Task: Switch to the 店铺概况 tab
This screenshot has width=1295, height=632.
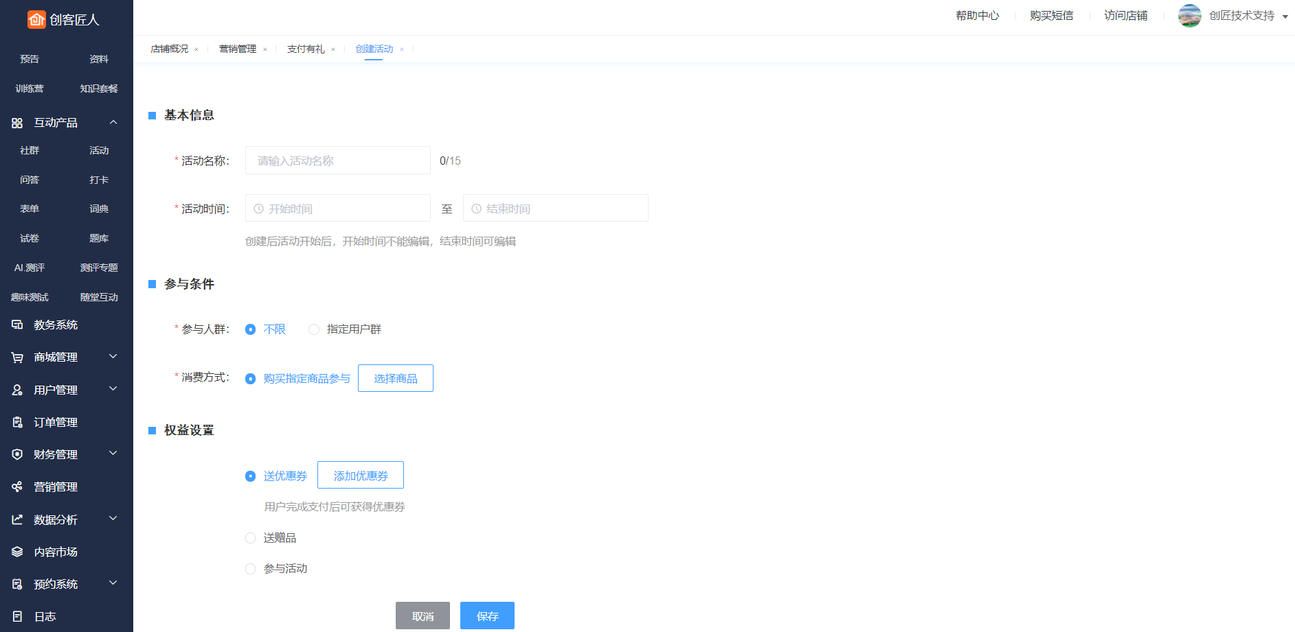Action: click(169, 49)
